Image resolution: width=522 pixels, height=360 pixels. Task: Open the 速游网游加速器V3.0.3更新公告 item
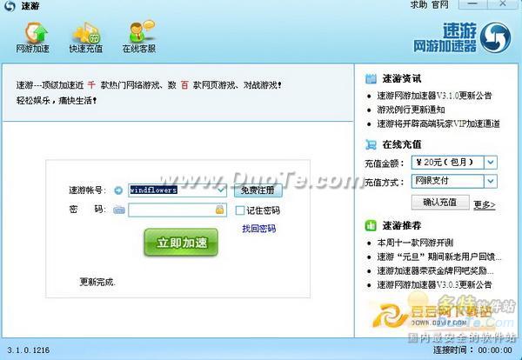pyautogui.click(x=434, y=285)
